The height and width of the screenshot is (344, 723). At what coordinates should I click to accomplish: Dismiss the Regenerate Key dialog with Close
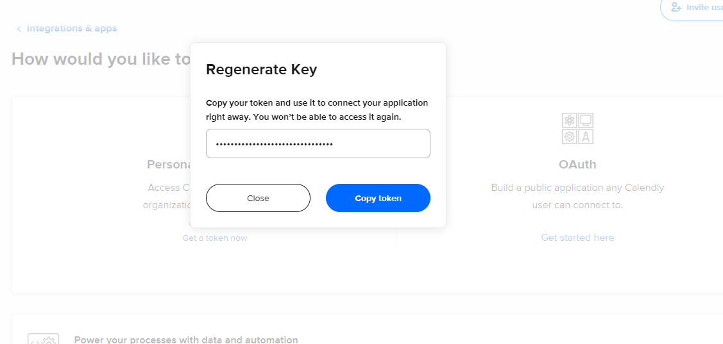(258, 198)
